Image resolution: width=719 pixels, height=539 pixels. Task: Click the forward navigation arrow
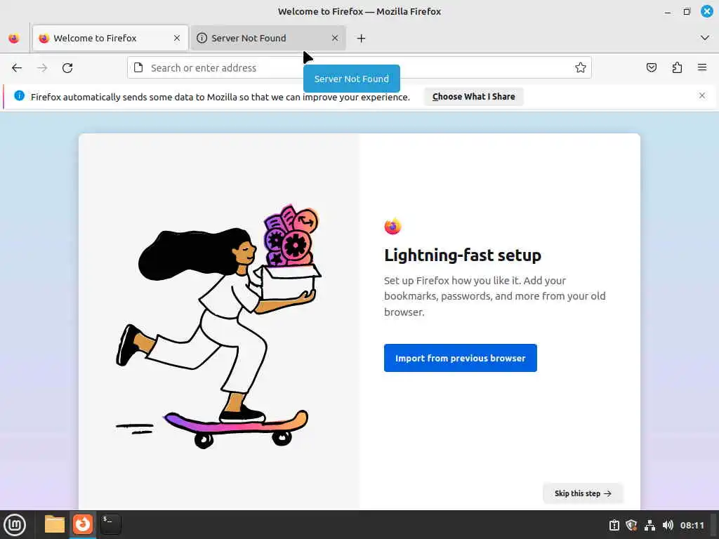pyautogui.click(x=42, y=68)
